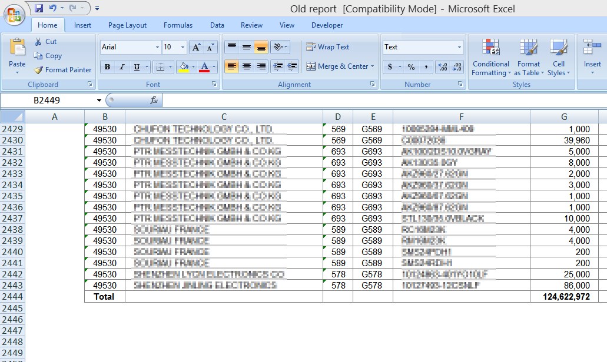Switch to the Formulas tab
Image resolution: width=607 pixels, height=362 pixels.
pyautogui.click(x=178, y=25)
